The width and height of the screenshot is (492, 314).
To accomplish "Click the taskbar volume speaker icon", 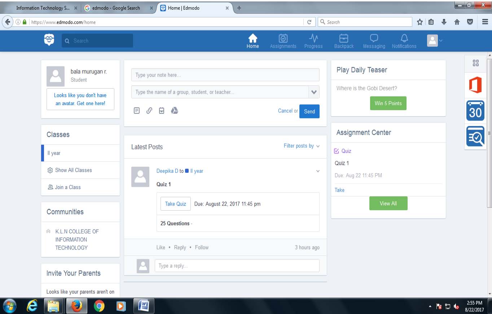I will 456,306.
